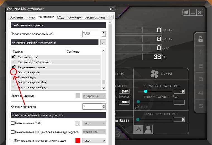Screen dimensions: 212x145
Task: Close the Afterburner main window
Action: (x=200, y=12)
